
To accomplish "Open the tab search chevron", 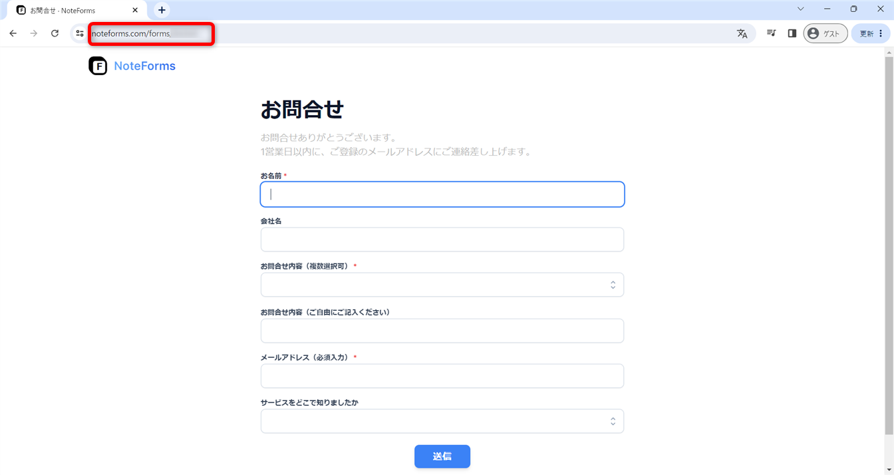I will point(801,9).
